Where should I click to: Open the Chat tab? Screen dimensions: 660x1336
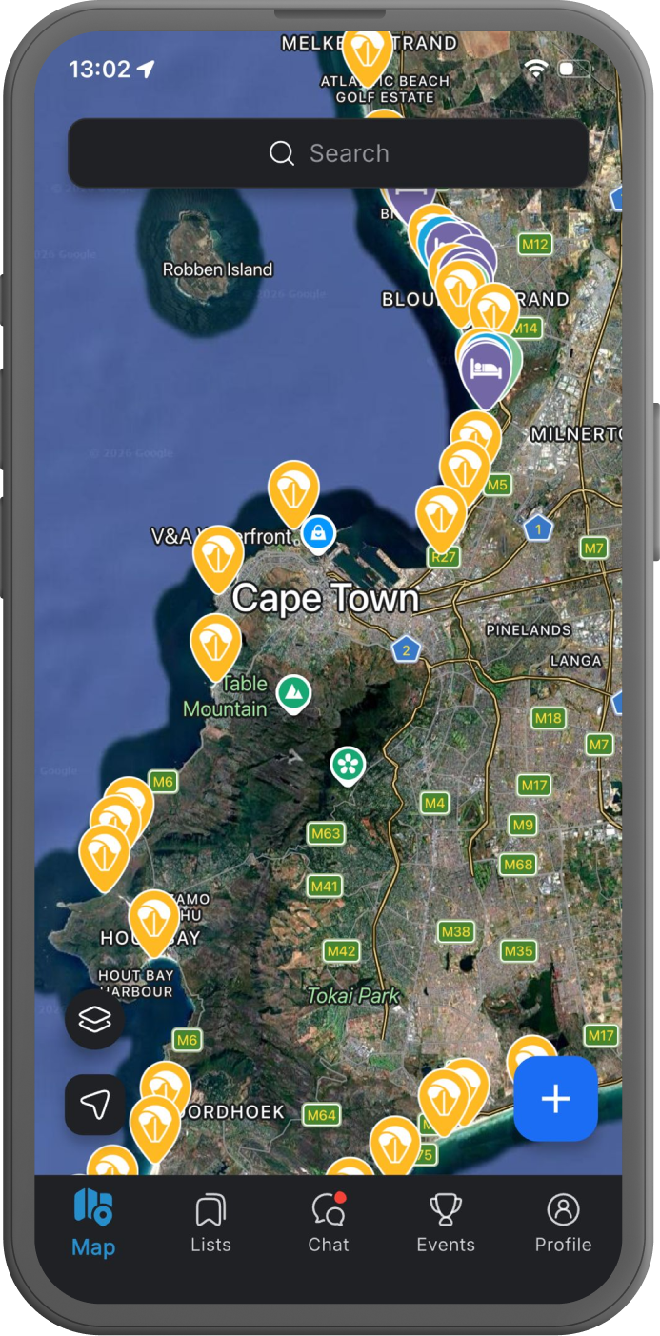(329, 1224)
